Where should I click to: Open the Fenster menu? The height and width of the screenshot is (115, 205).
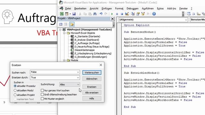[184, 9]
